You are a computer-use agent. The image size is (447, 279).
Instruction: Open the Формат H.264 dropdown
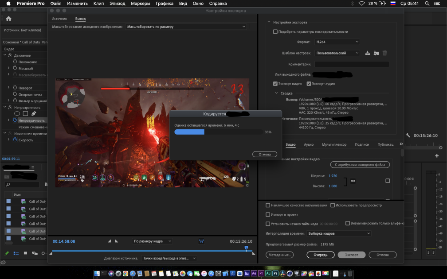pyautogui.click(x=337, y=42)
